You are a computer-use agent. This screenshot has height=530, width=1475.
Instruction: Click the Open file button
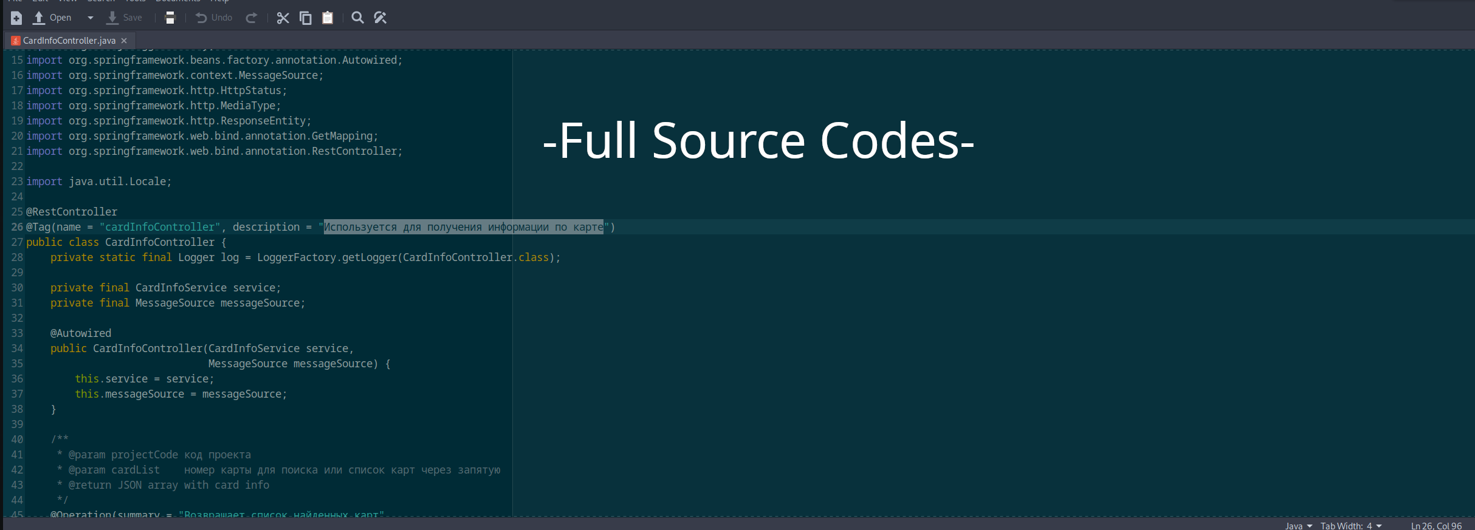click(52, 18)
